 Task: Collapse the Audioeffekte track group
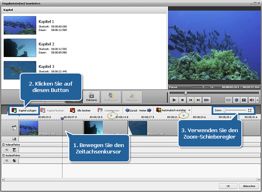4,155
